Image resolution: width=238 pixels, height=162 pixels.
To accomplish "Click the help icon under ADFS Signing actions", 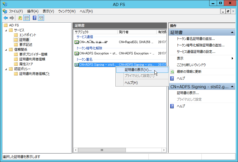I will (172, 106).
